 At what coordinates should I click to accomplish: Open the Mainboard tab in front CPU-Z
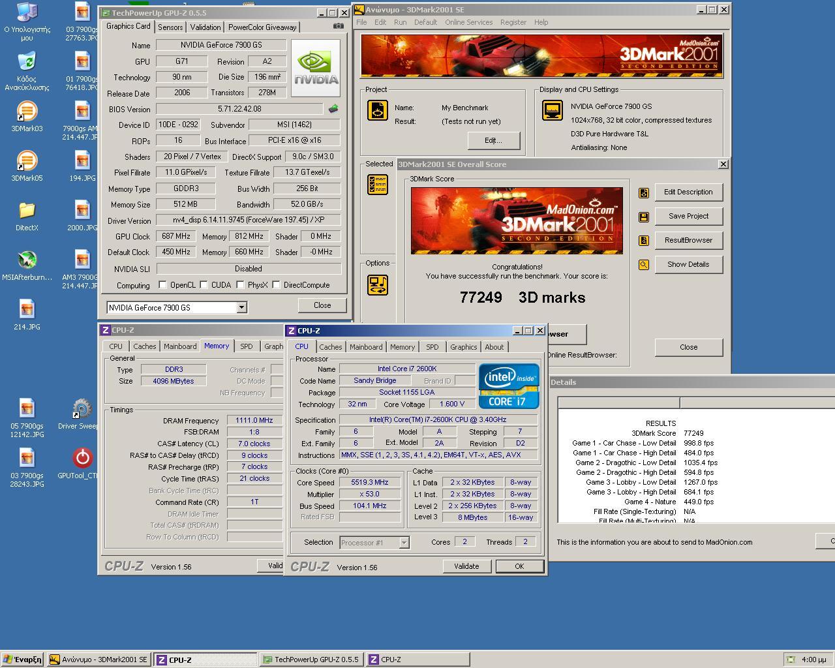point(366,347)
